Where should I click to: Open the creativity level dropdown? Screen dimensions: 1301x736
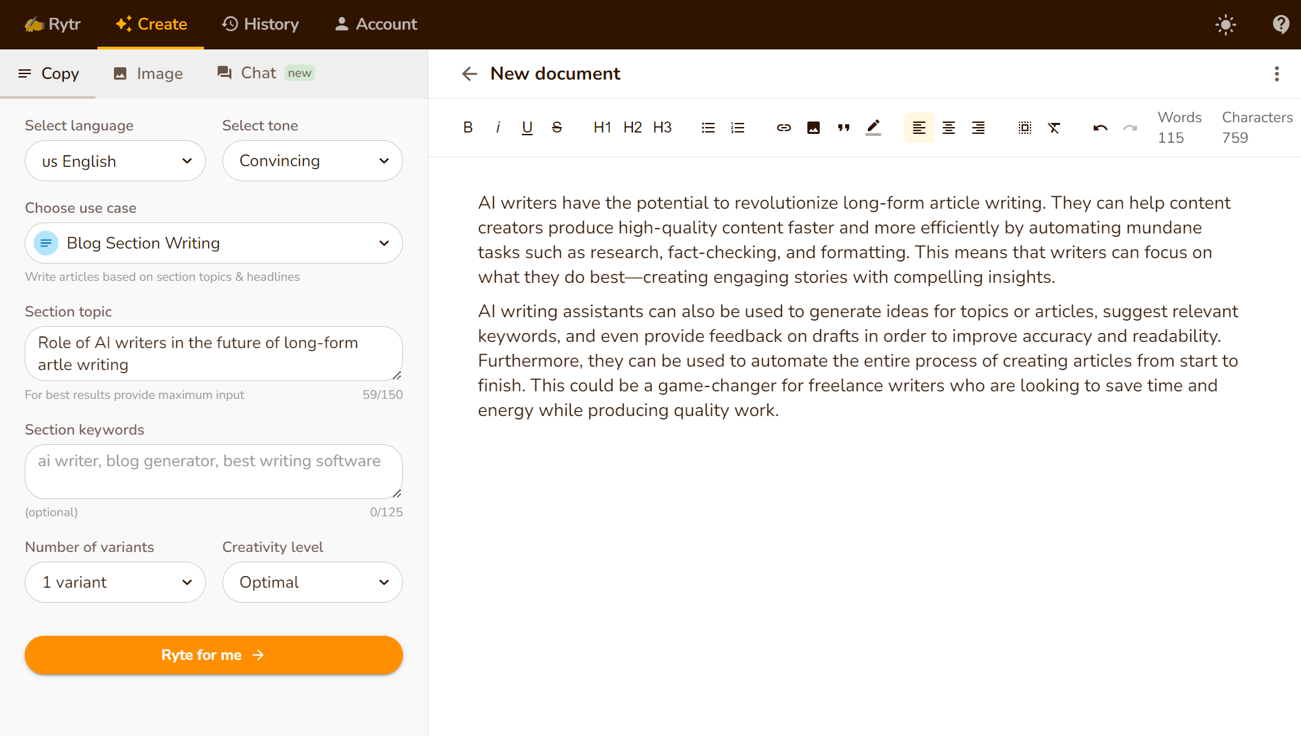[312, 582]
